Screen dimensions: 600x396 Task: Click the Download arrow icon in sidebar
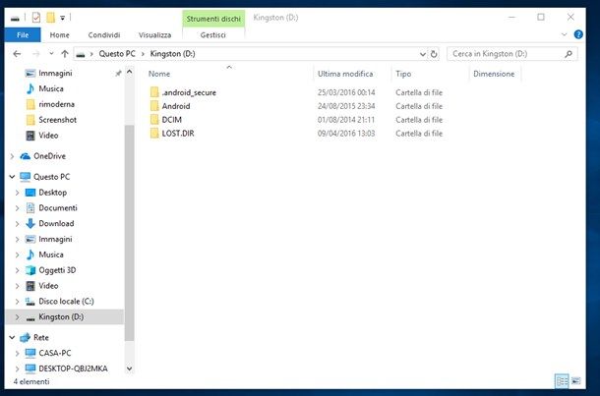tap(30, 224)
